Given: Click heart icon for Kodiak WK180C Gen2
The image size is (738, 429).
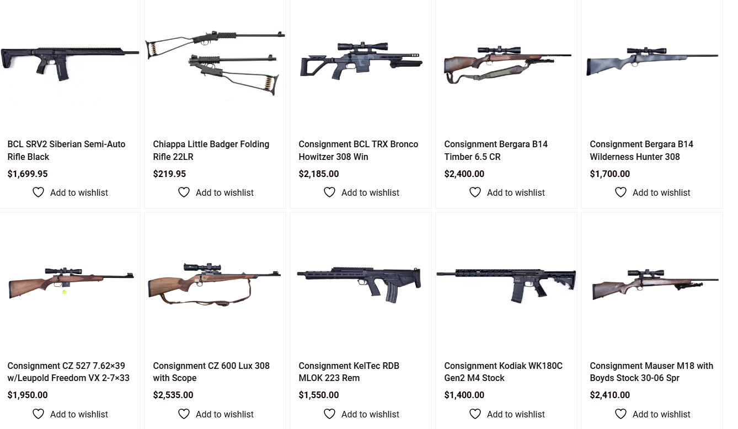Looking at the screenshot, I should tap(475, 414).
